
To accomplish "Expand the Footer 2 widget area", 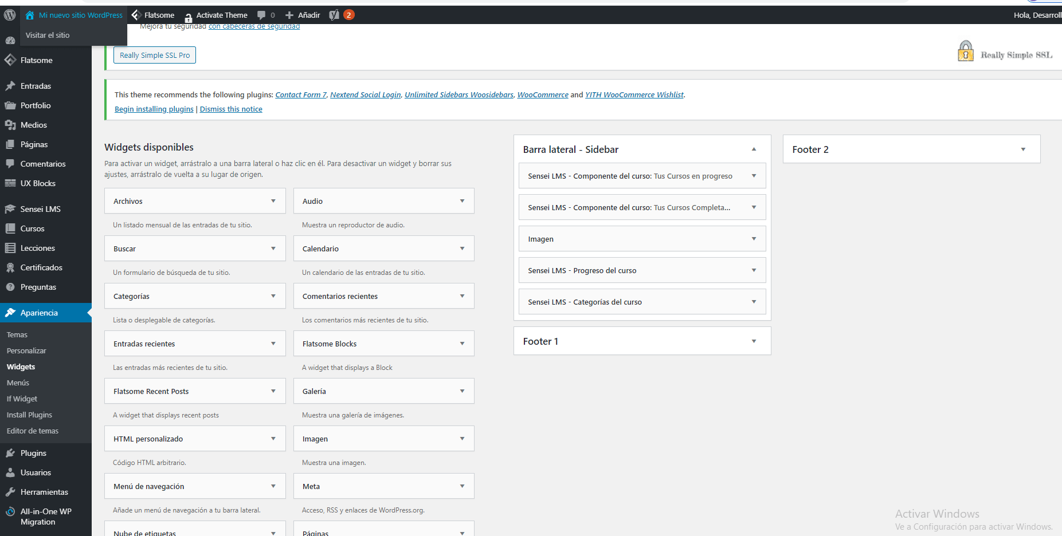I will pos(1023,149).
